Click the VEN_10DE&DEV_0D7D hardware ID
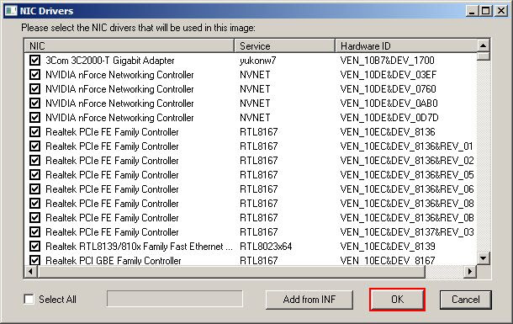Image resolution: width=513 pixels, height=324 pixels. point(389,118)
